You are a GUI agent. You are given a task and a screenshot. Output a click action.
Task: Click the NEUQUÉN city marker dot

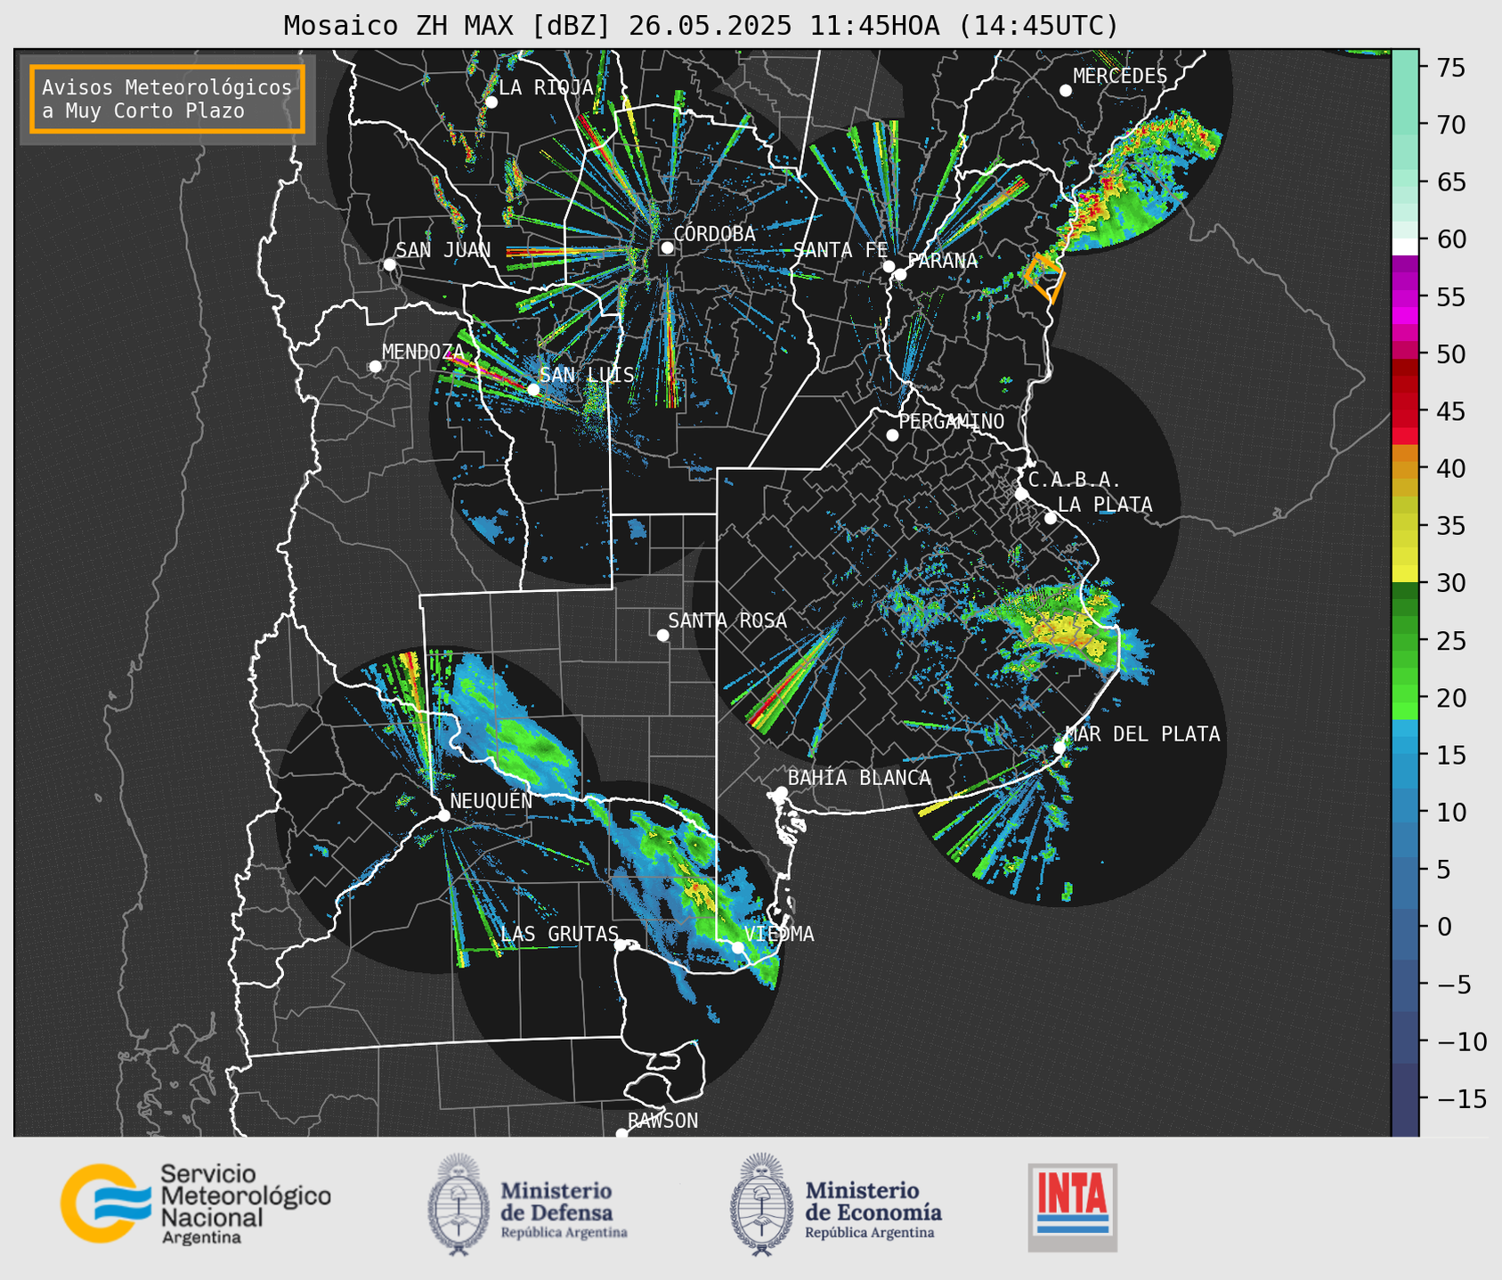(x=443, y=815)
